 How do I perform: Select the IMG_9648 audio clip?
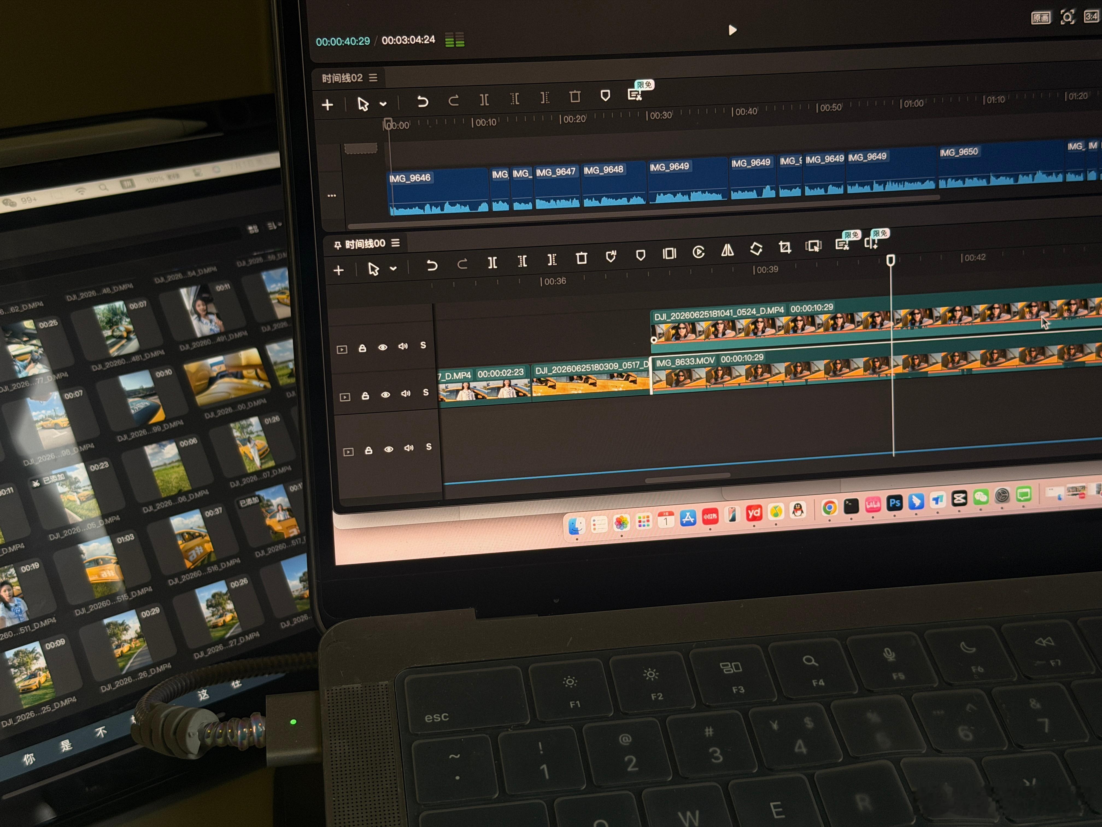[614, 184]
